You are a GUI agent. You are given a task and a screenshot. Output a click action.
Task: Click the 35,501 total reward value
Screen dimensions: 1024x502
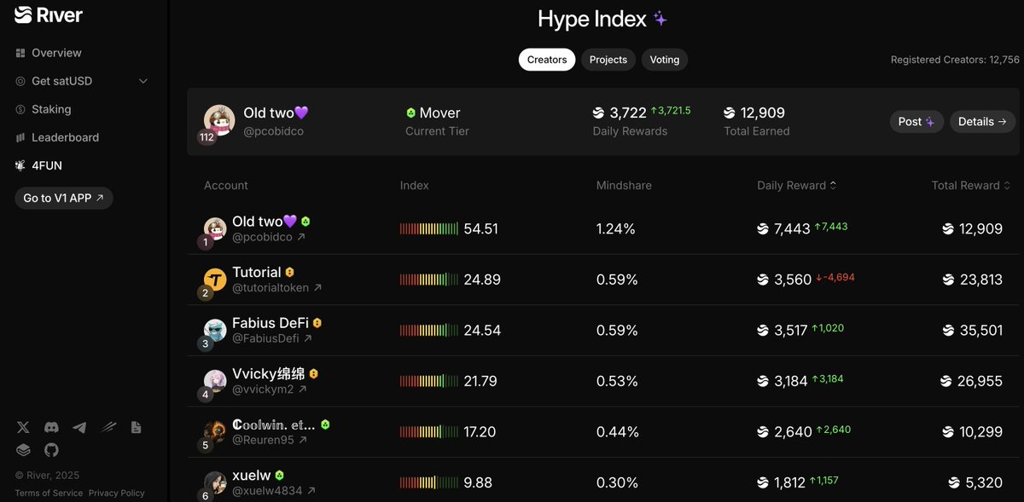tap(981, 330)
